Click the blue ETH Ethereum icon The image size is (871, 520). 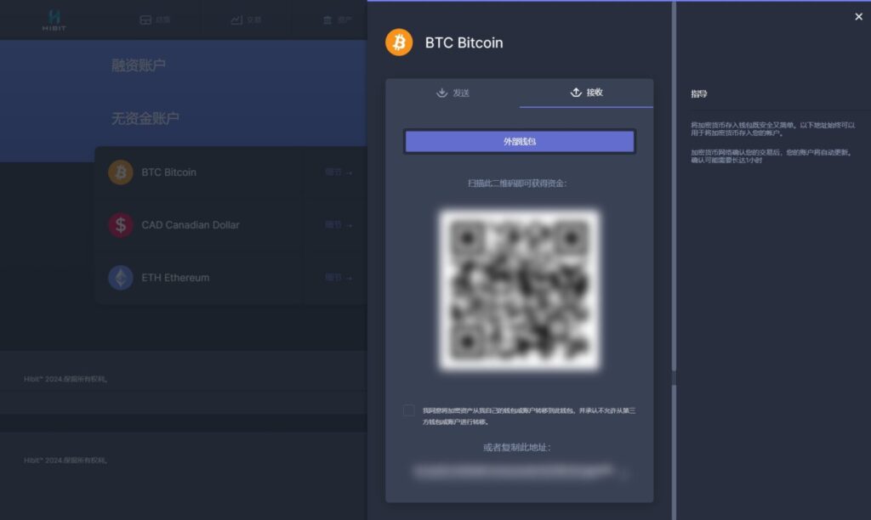(x=121, y=278)
